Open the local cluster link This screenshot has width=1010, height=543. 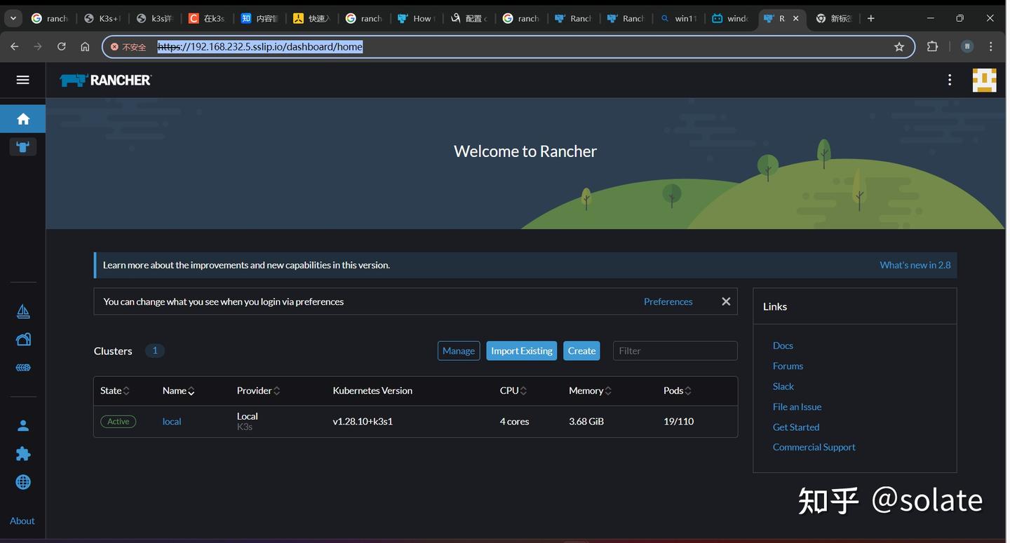click(x=172, y=421)
